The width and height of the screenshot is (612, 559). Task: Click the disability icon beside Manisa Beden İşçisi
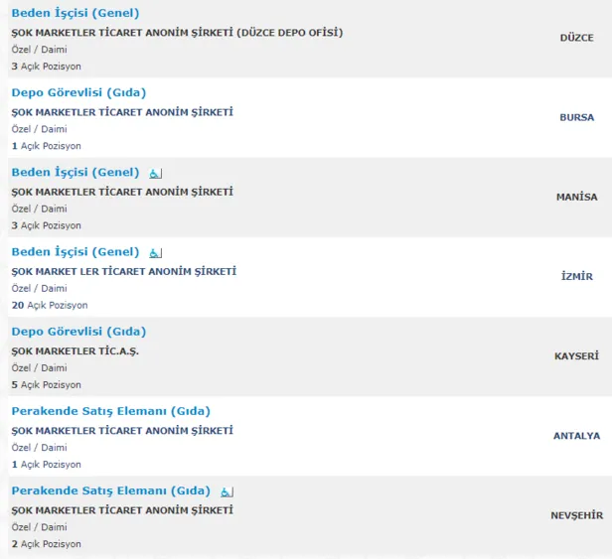click(155, 174)
